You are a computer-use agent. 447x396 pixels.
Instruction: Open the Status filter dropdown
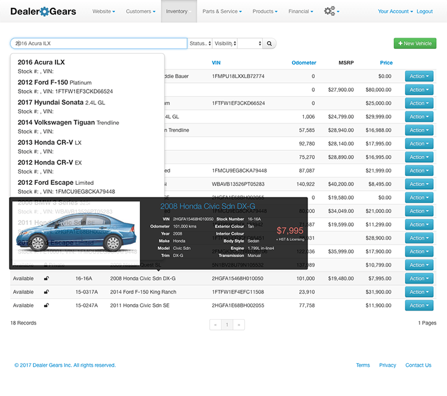(200, 44)
